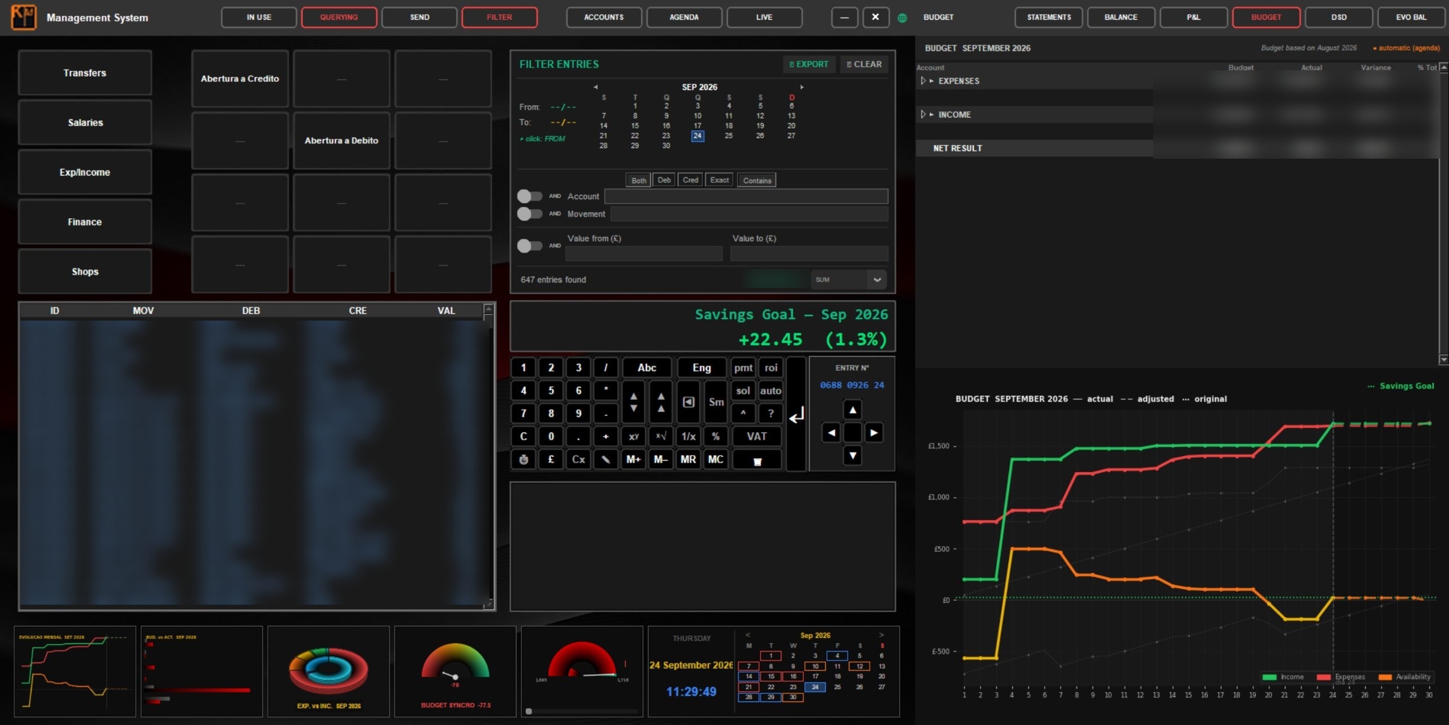The height and width of the screenshot is (725, 1449).
Task: Click the EXPORT button
Action: pos(809,64)
